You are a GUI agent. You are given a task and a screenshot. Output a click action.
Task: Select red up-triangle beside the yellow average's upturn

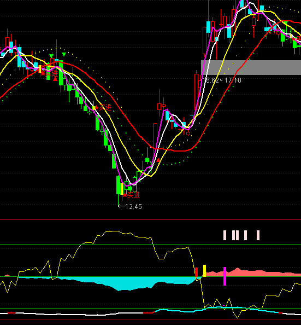pyautogui.click(x=158, y=160)
